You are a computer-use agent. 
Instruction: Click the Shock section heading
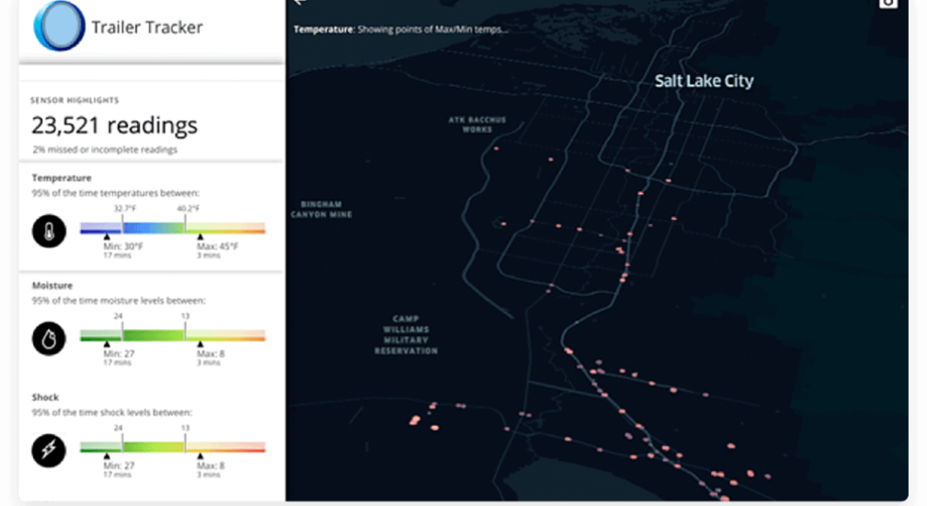(45, 397)
